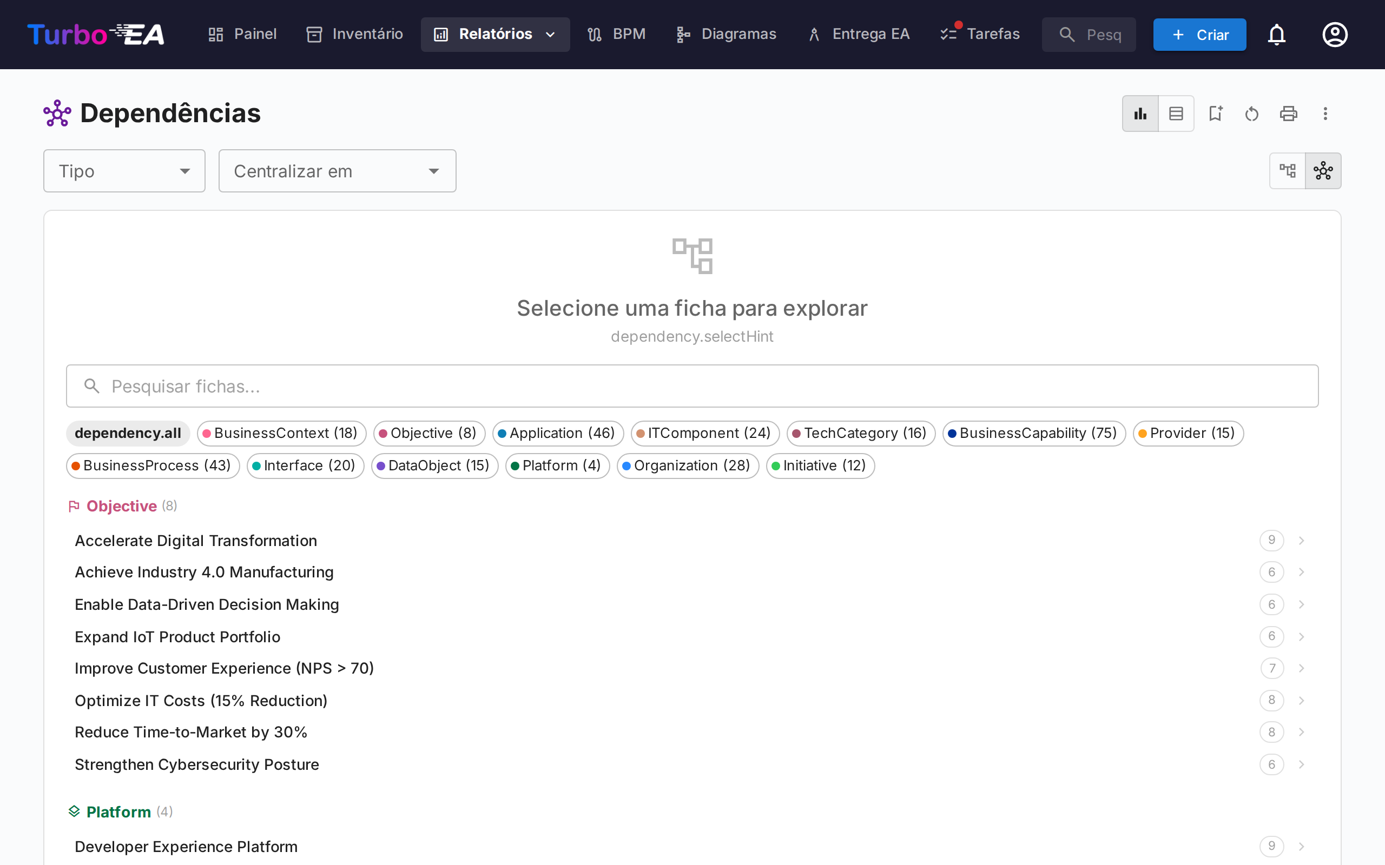Print the dependencies report
1385x865 pixels.
(1288, 114)
